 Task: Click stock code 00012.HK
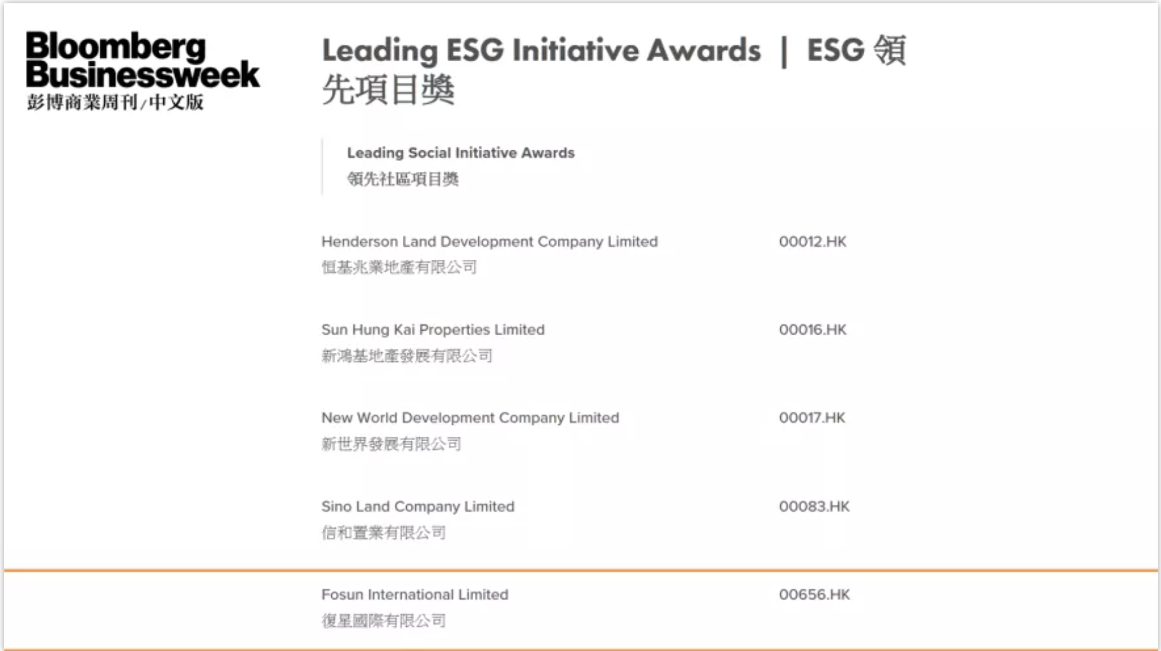(x=813, y=242)
